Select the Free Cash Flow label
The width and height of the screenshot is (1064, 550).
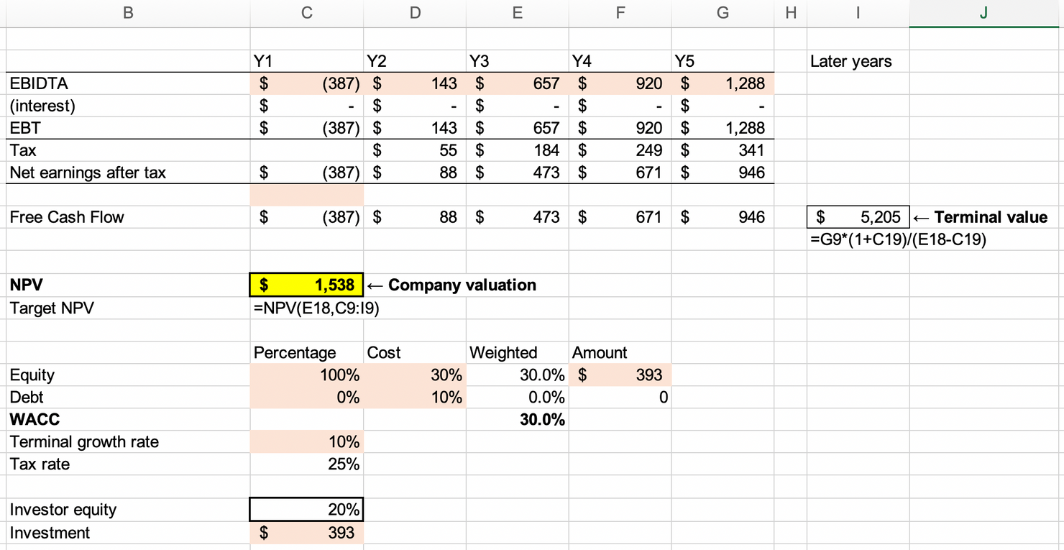pyautogui.click(x=67, y=217)
